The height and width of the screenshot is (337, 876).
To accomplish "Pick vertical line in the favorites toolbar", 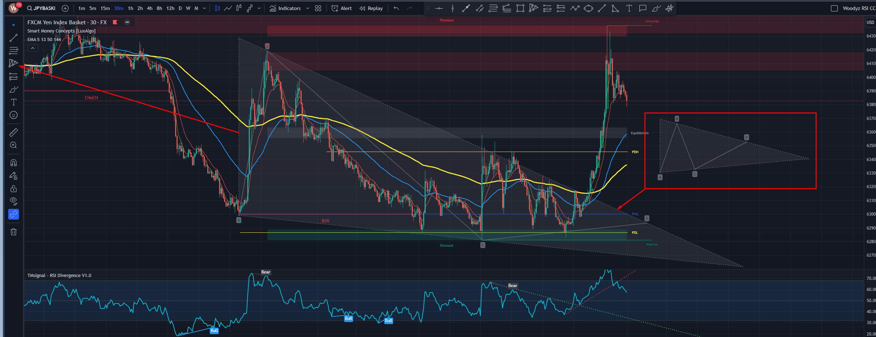I will click(x=452, y=8).
